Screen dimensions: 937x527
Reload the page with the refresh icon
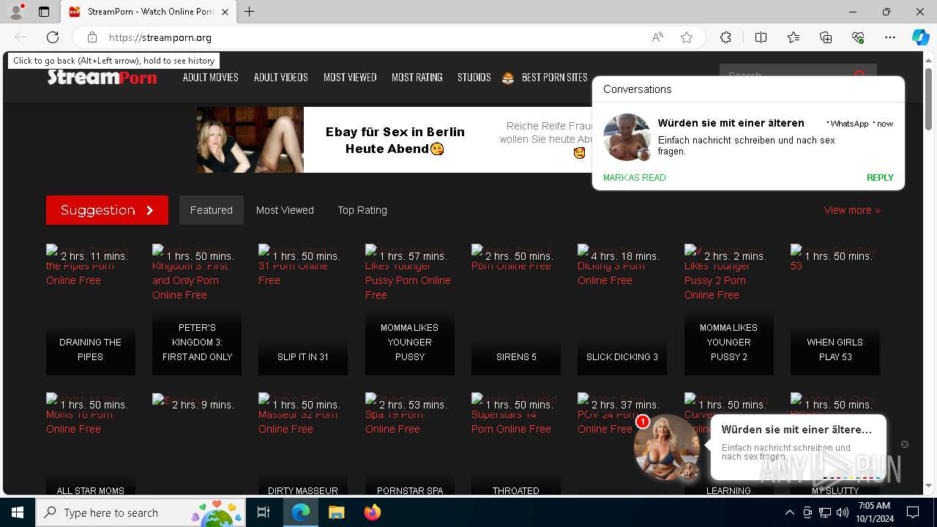click(53, 37)
